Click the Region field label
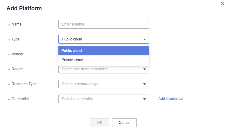The height and width of the screenshot is (131, 227). [x=17, y=69]
